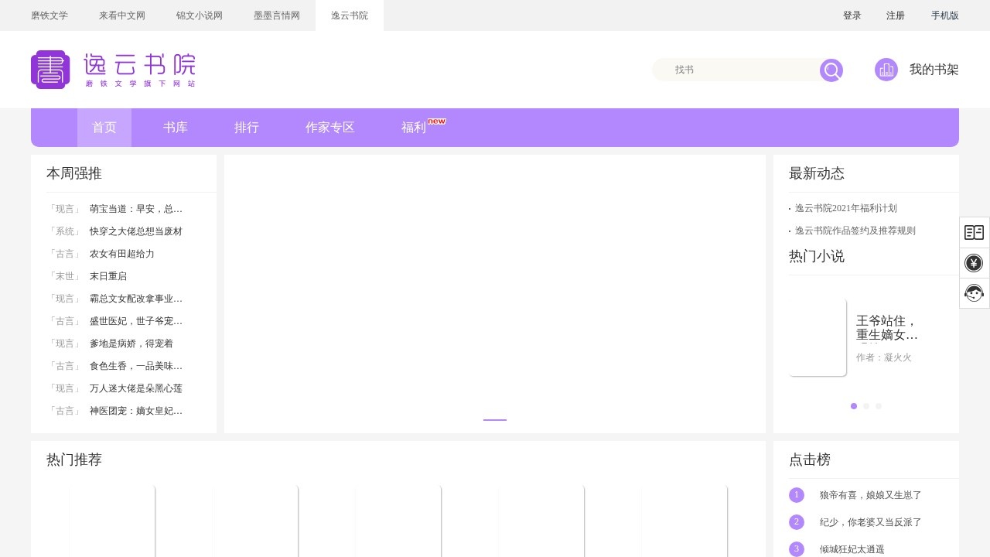Click the 王爷站住 book cover thumbnail
The height and width of the screenshot is (557, 990).
coord(818,336)
